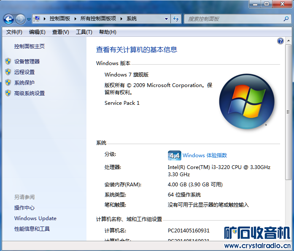Viewport: 294px width, 251px height.
Task: Open Windows 体验指数 link
Action: [x=205, y=156]
